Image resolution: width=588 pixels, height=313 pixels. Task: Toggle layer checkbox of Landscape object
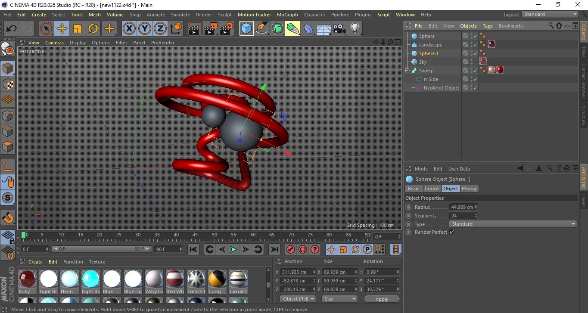pyautogui.click(x=465, y=45)
